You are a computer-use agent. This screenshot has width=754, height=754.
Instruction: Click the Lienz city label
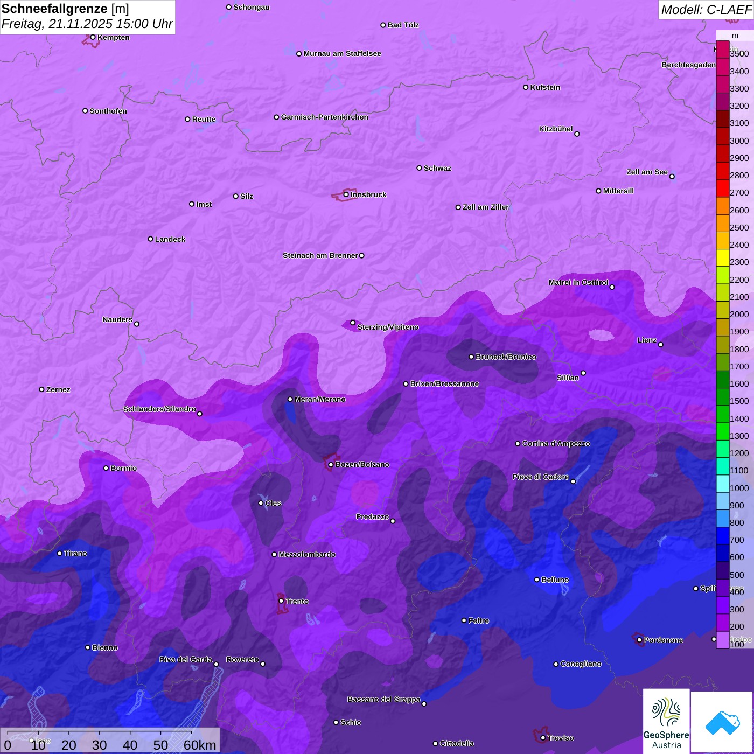point(647,340)
